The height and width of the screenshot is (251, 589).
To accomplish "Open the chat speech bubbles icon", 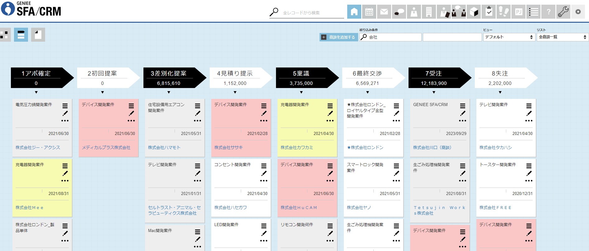I will tap(399, 12).
